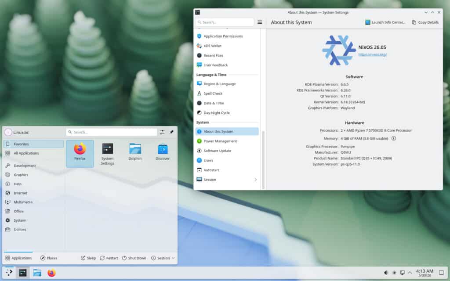Open Software Update settings
The width and height of the screenshot is (450, 281).
tap(227, 151)
